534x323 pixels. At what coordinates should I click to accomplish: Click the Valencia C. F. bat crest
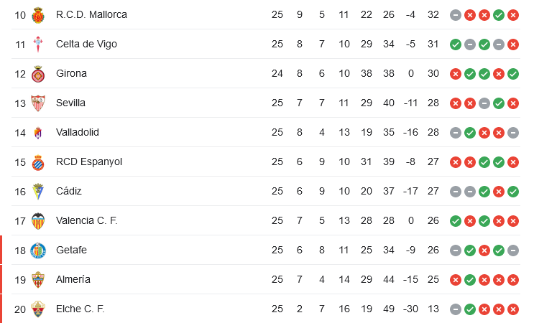click(x=38, y=221)
